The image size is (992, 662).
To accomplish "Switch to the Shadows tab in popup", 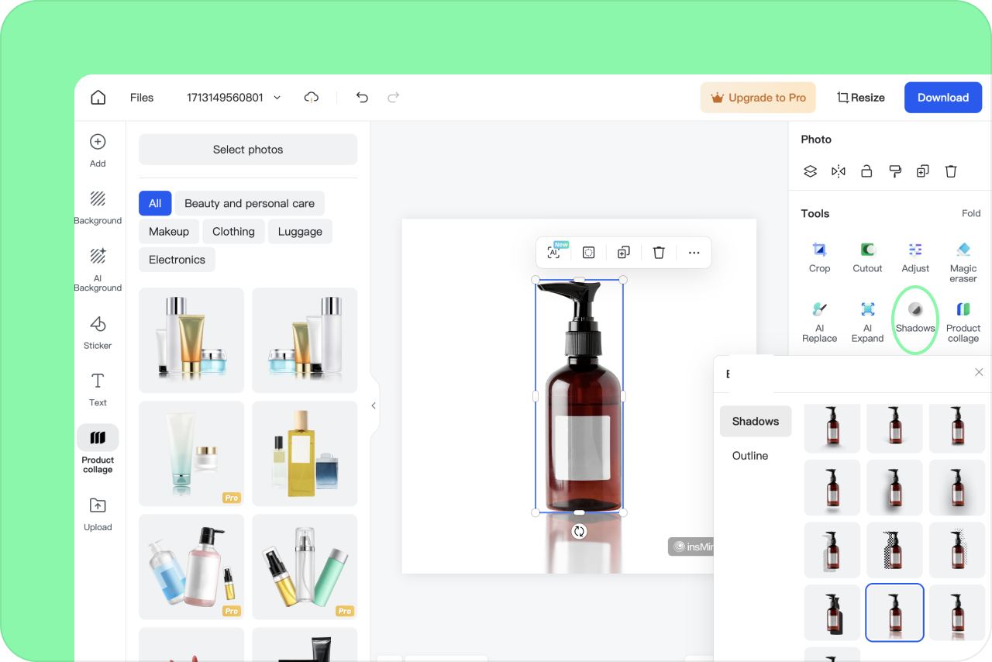I will pos(756,421).
